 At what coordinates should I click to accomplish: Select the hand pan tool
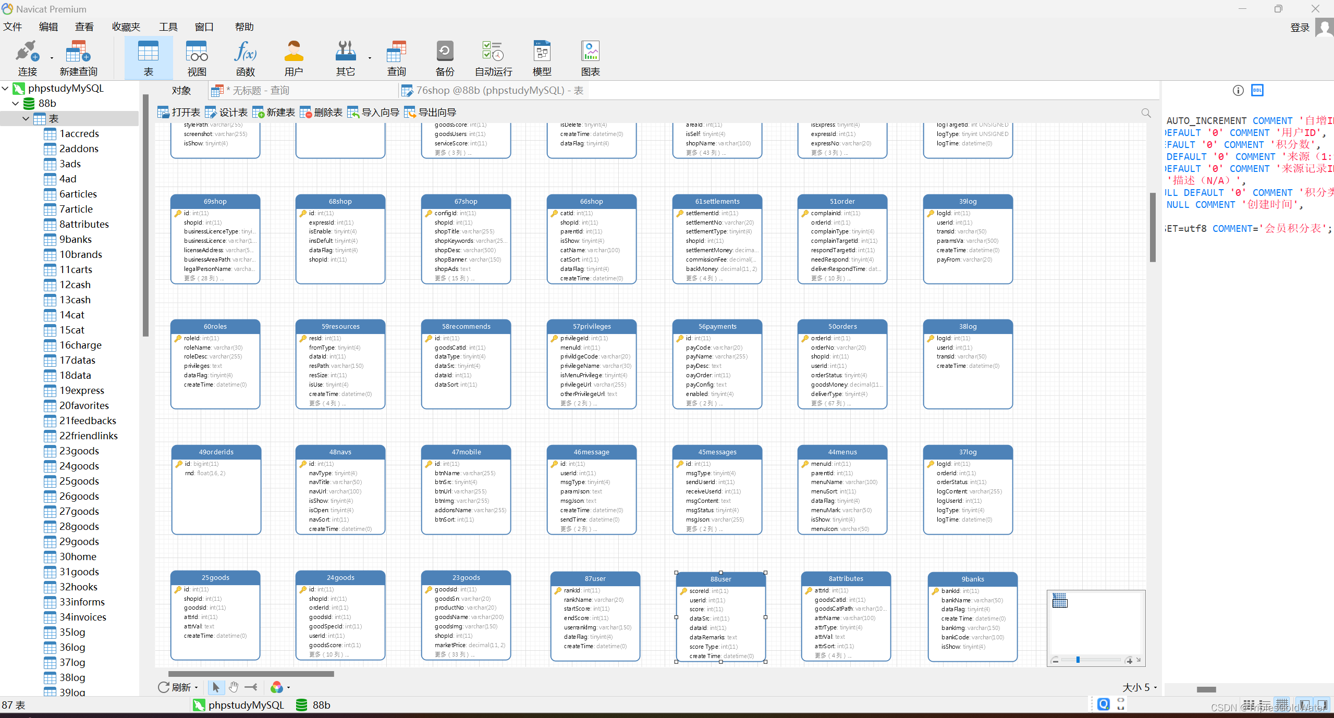point(234,687)
